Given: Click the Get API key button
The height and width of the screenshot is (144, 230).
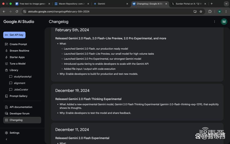Looking at the screenshot, I should coord(14,35).
